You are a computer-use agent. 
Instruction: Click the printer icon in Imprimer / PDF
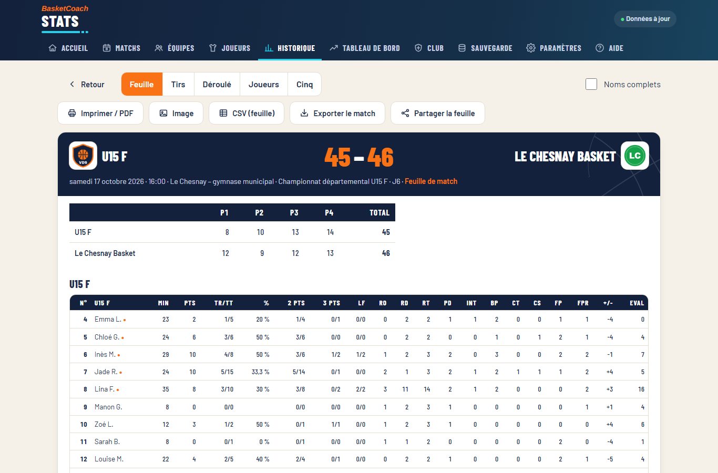pyautogui.click(x=72, y=113)
